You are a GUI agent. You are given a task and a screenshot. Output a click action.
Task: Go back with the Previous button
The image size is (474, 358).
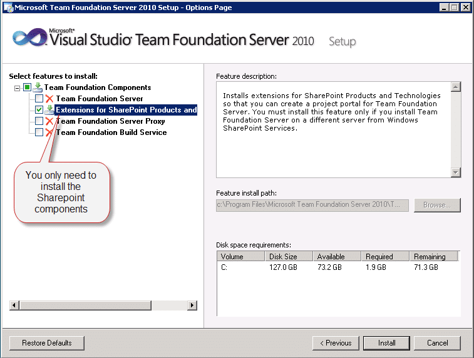point(336,343)
